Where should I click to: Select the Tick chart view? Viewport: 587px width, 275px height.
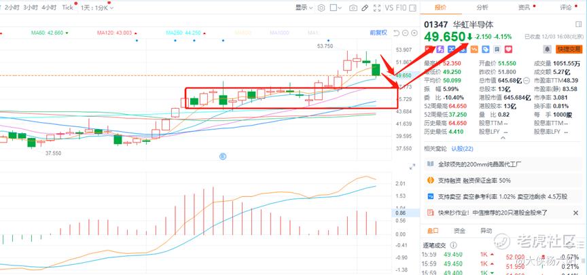(67, 7)
